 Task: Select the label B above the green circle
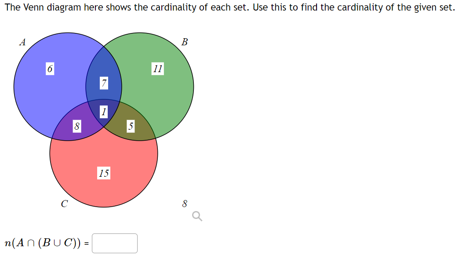tap(185, 42)
